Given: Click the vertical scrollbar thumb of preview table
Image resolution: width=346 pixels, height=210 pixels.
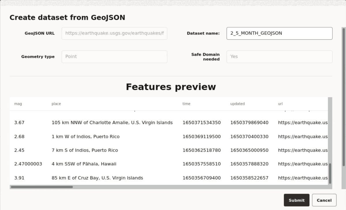Looking at the screenshot, I should (x=330, y=173).
